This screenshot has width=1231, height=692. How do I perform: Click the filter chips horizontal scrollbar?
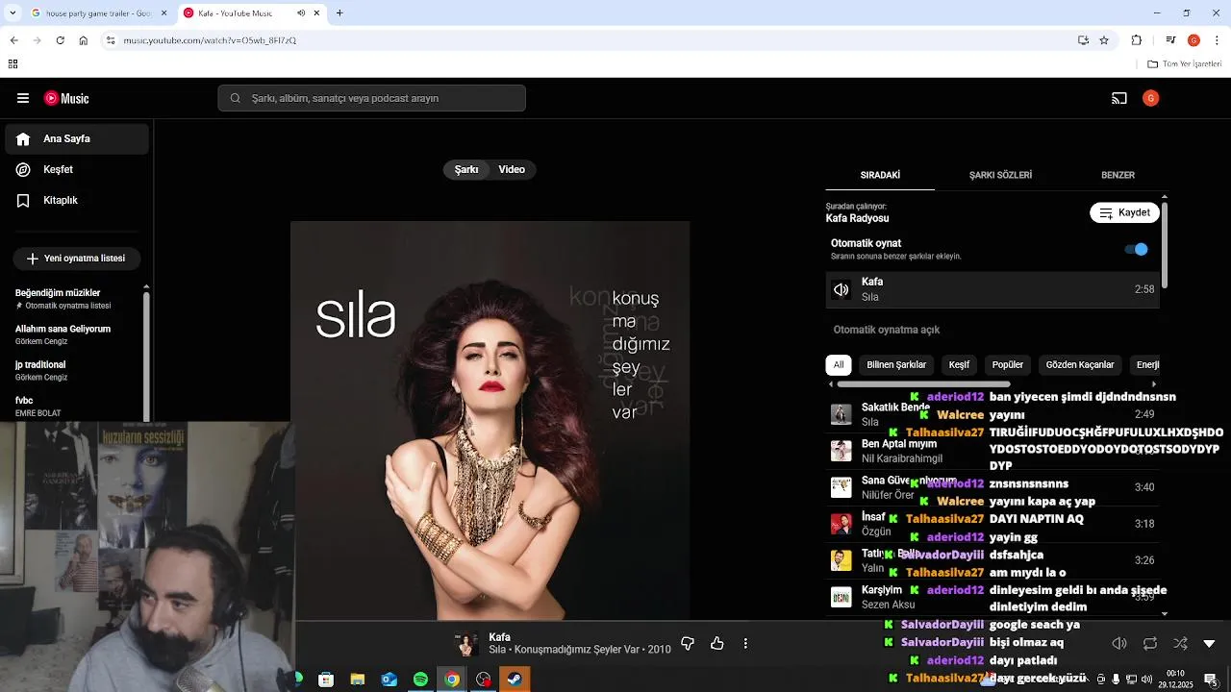click(923, 384)
